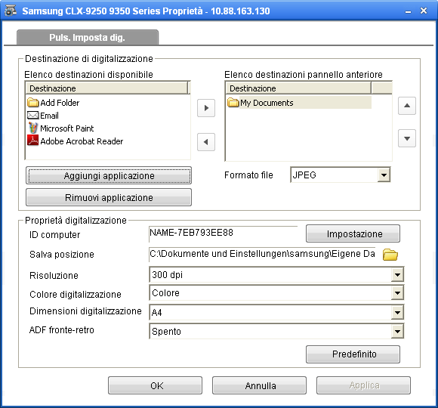Select the Email destination entry
This screenshot has width=438, height=408.
click(x=43, y=116)
